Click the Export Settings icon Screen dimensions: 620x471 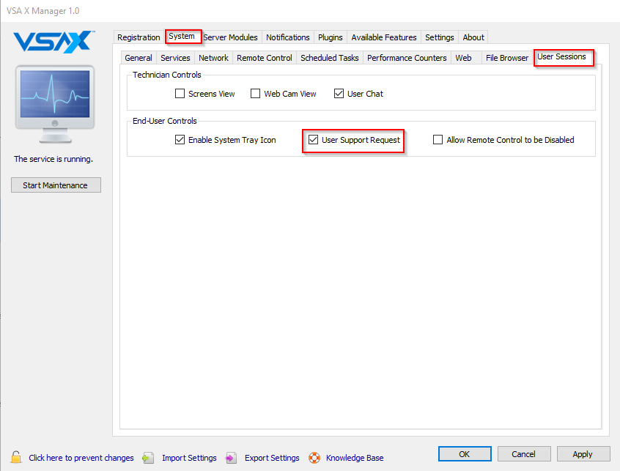(x=231, y=458)
